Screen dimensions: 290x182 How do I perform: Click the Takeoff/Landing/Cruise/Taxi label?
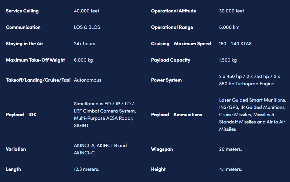38,80
